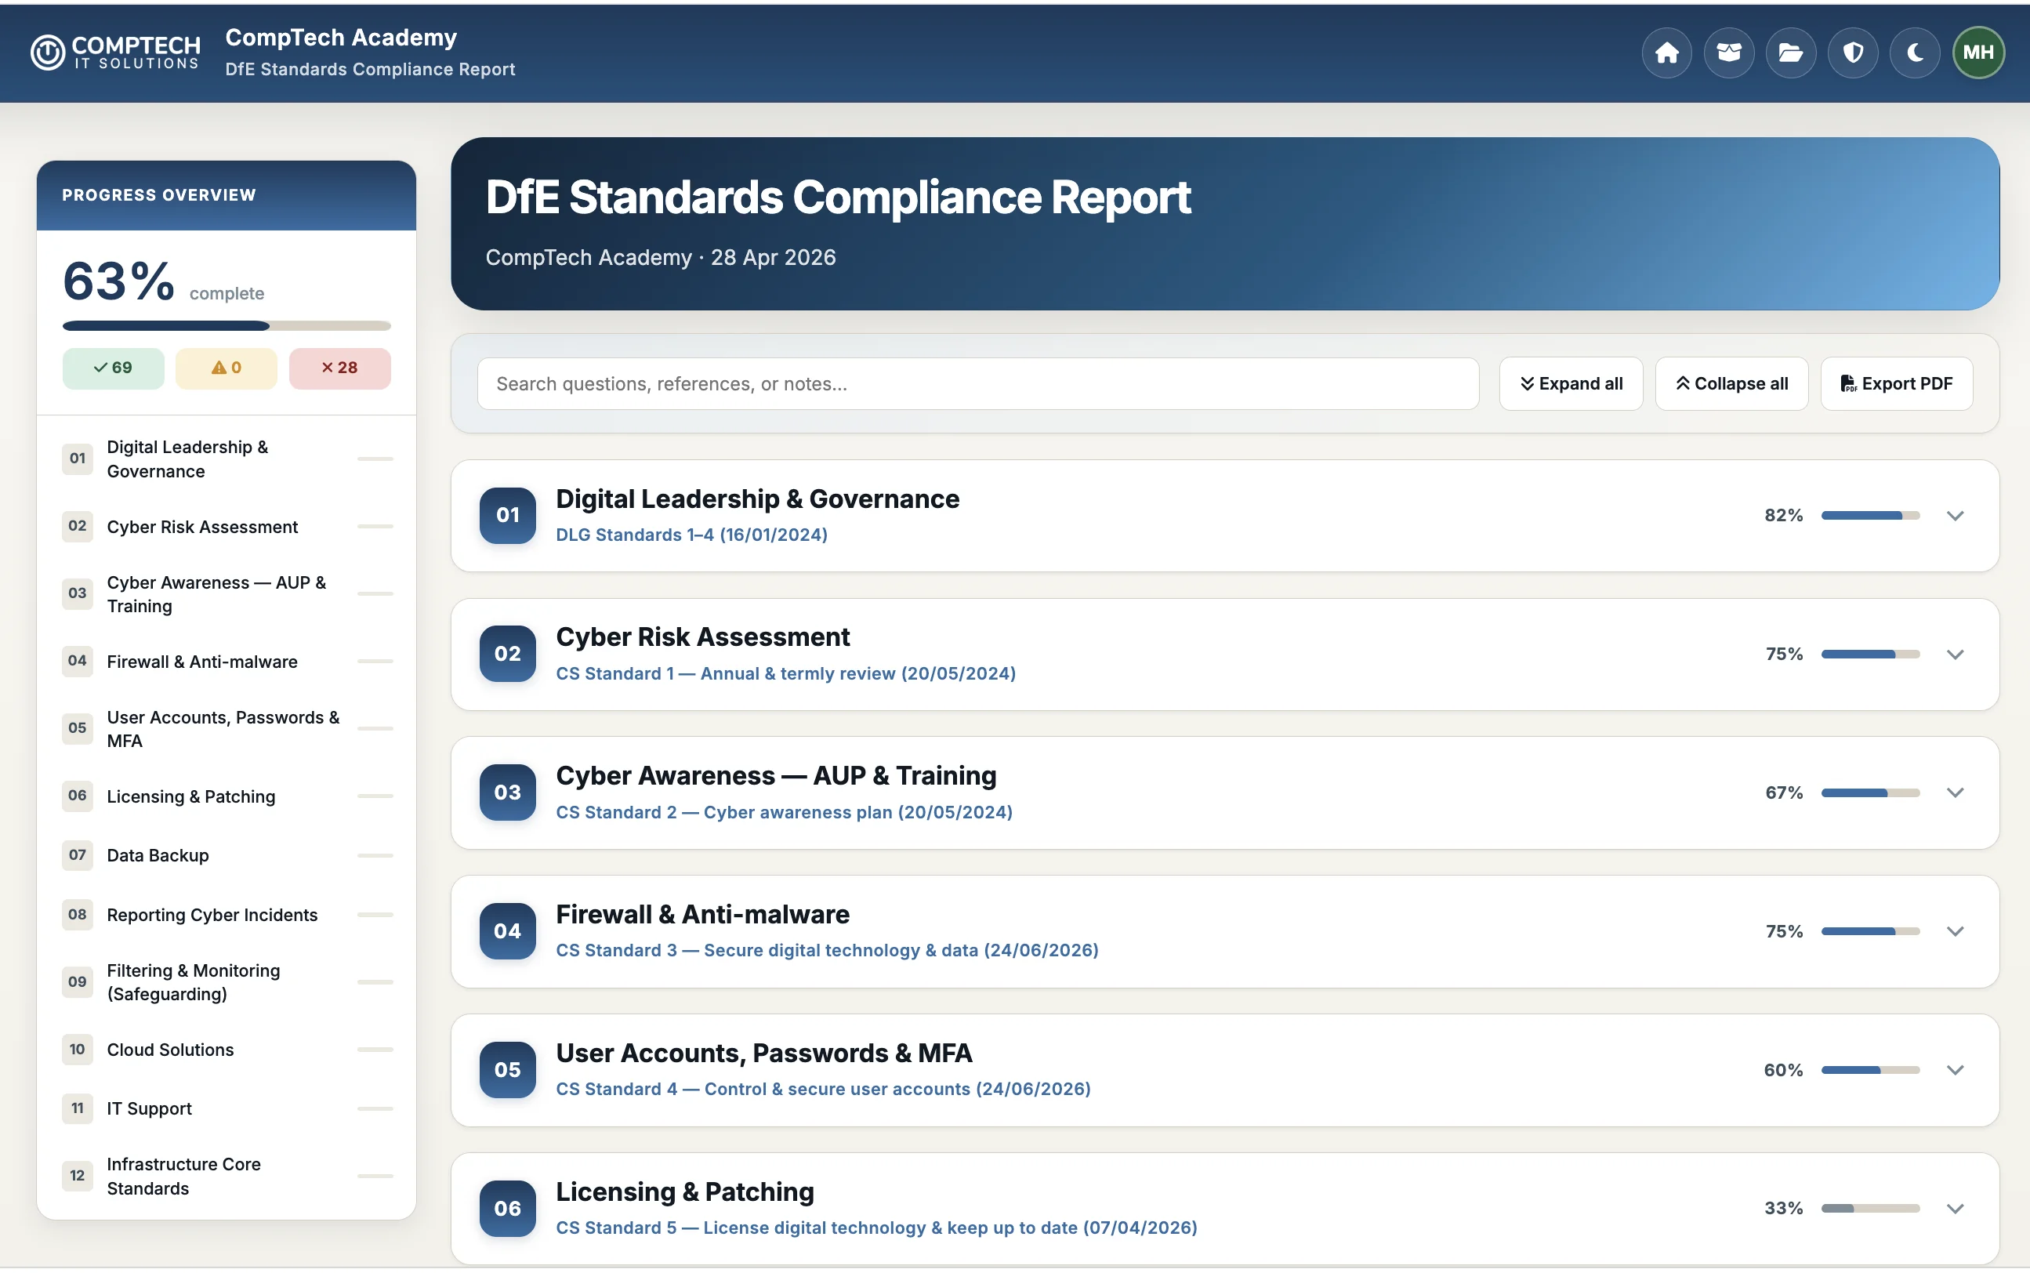
Task: Click the Collapse all button
Action: [1731, 384]
